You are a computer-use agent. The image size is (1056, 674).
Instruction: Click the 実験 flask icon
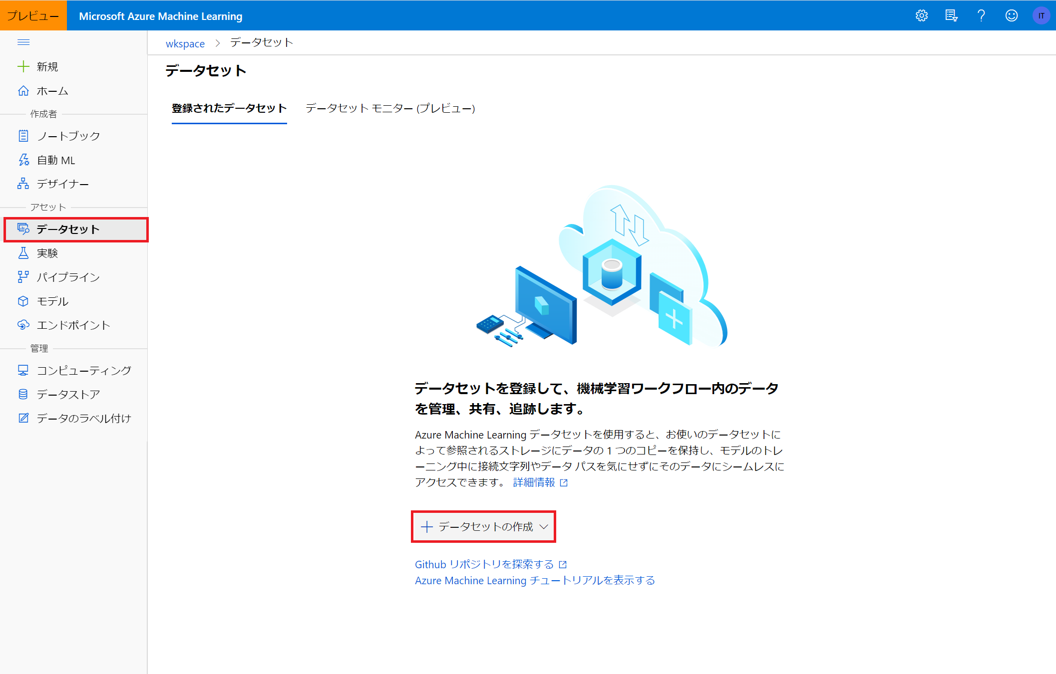23,253
